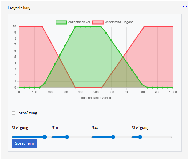This screenshot has width=190, height=160.
Task: Click the Min slider handle
Action: click(x=67, y=137)
